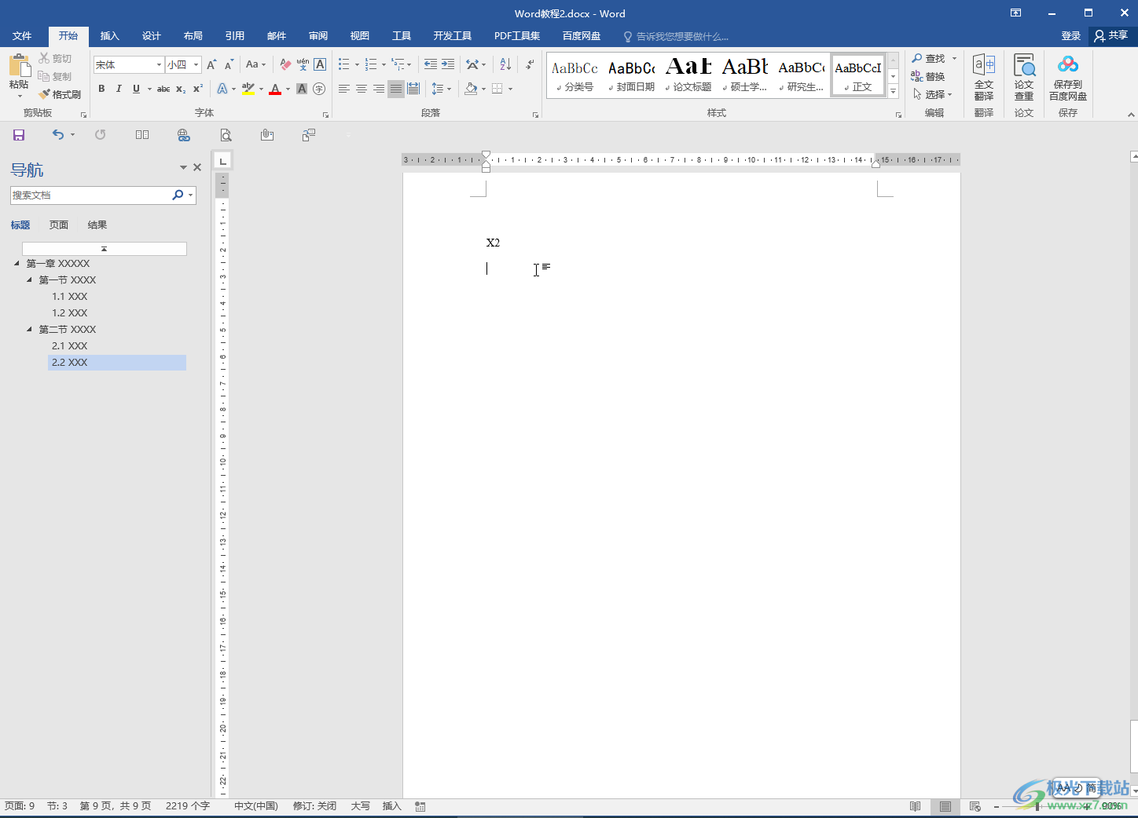
Task: Decrease paragraph indent
Action: [x=430, y=64]
